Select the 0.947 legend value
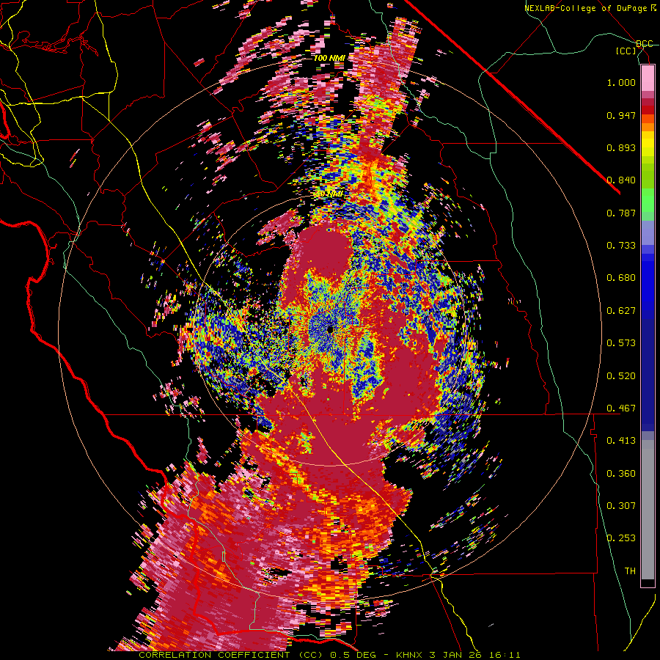 point(621,115)
